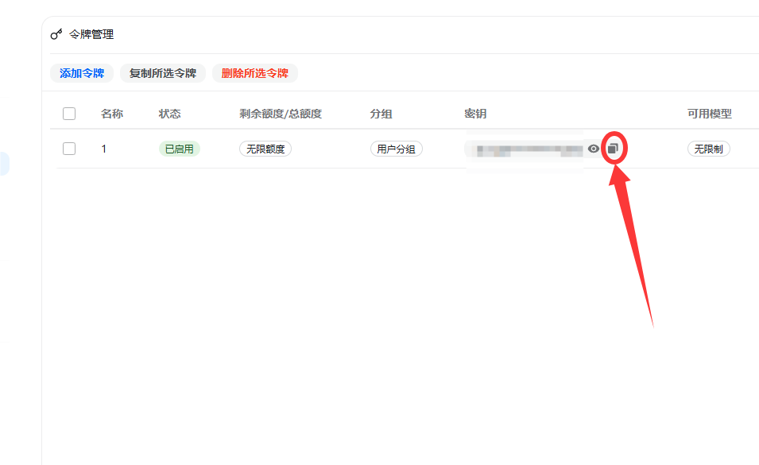Image resolution: width=759 pixels, height=465 pixels.
Task: Click the show-password eye icon for token 1
Action: [x=594, y=148]
